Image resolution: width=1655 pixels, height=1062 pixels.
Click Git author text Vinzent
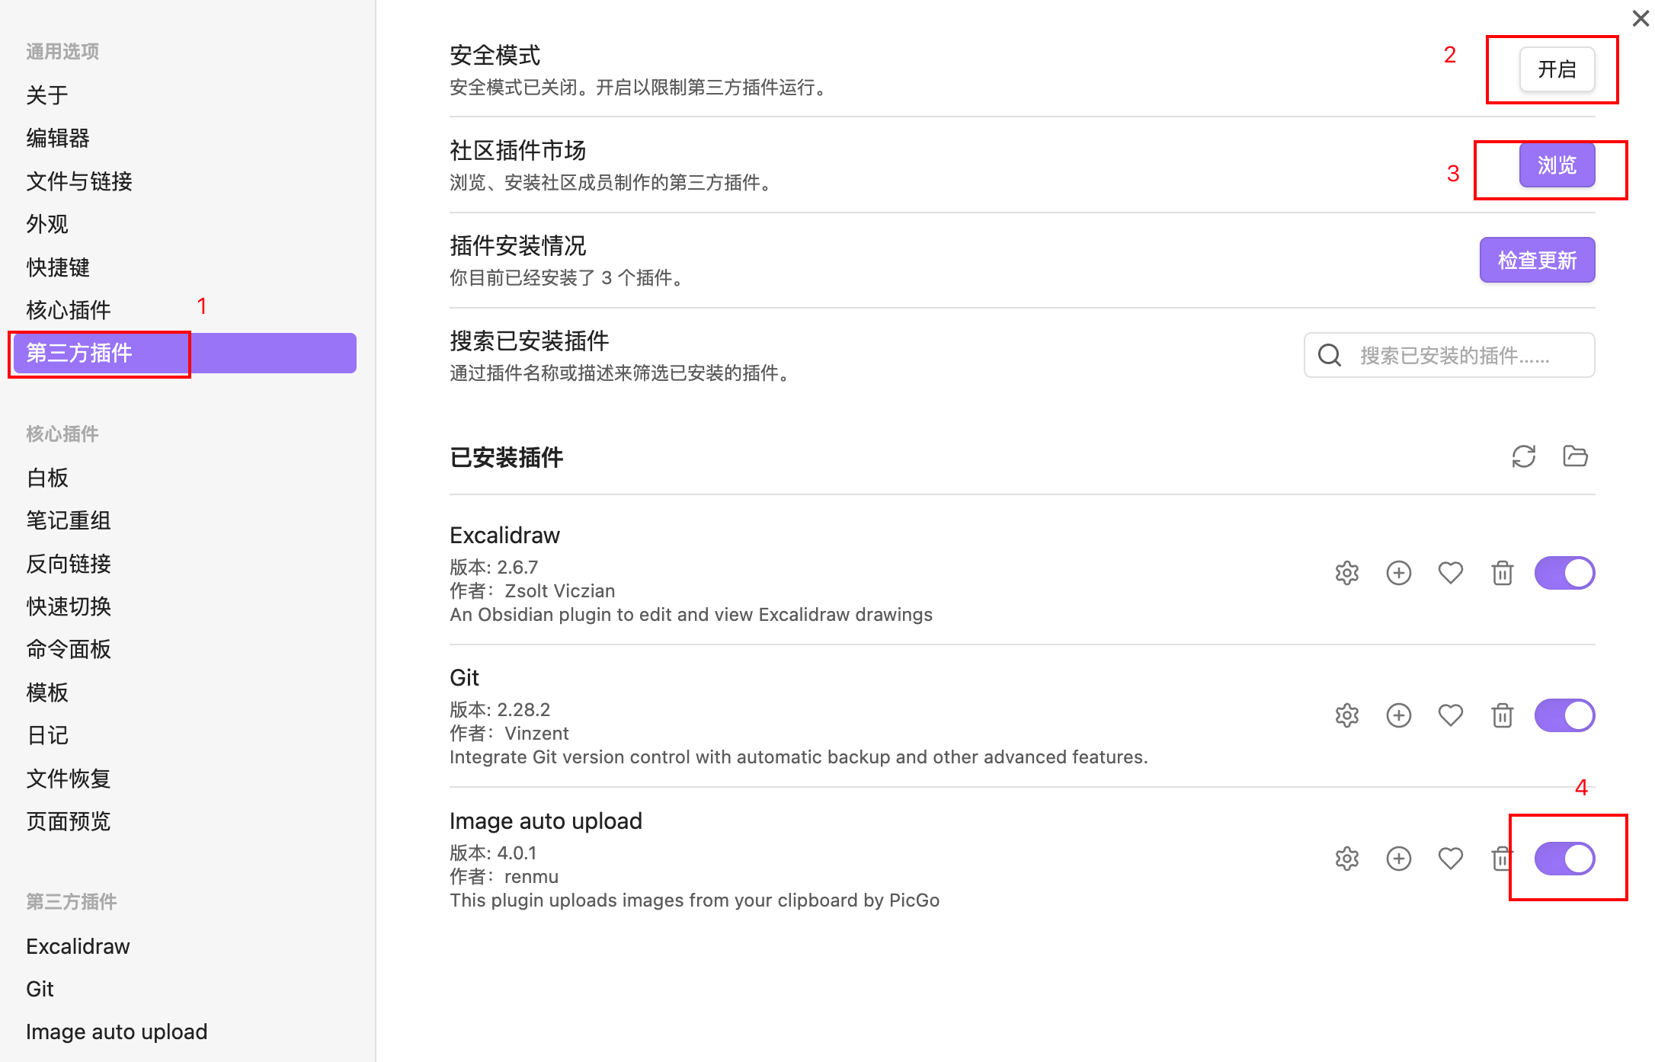[x=536, y=734]
